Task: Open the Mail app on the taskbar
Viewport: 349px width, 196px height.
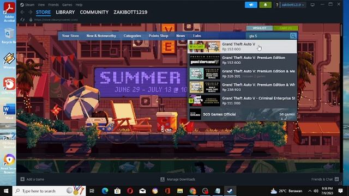Action: click(142, 191)
